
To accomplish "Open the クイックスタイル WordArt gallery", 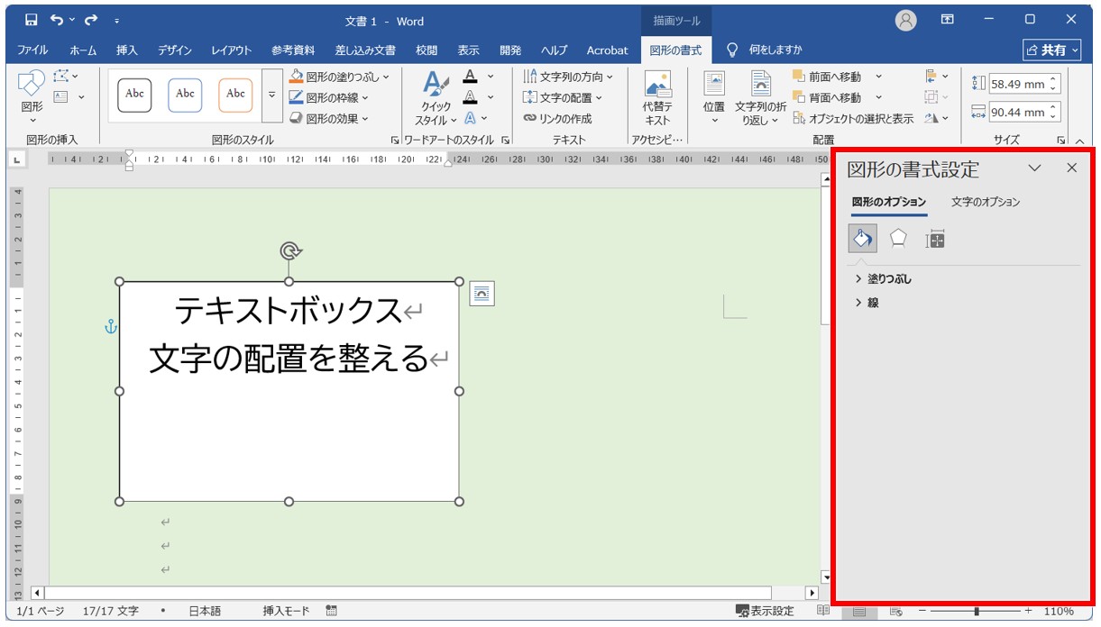I will pos(436,98).
